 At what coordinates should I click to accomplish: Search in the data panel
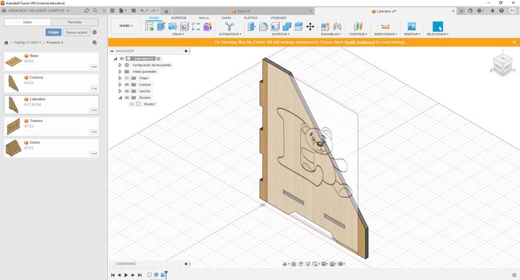coord(95,11)
